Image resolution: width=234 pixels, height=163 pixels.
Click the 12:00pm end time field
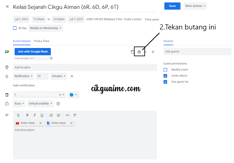pyautogui.click(x=59, y=19)
